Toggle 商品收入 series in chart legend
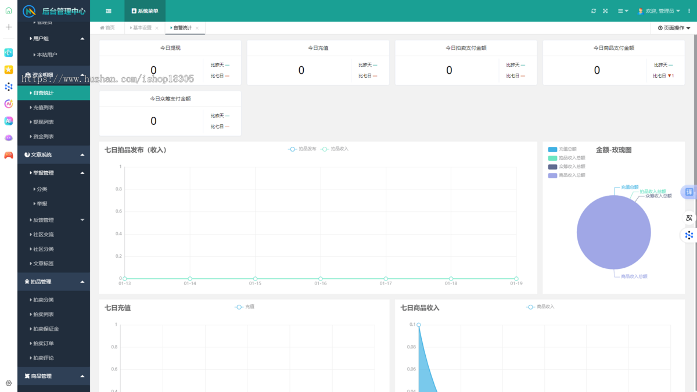 (x=540, y=307)
